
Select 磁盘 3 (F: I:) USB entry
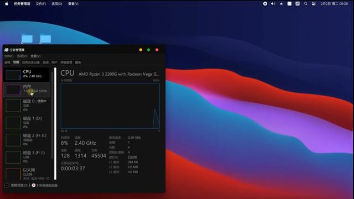(x=27, y=157)
